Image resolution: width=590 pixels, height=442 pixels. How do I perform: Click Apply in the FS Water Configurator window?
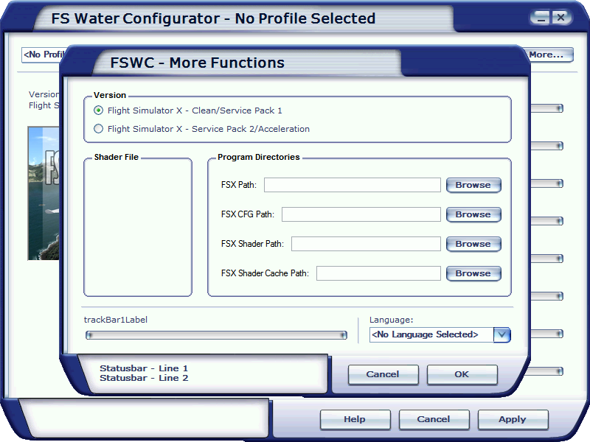pos(513,419)
